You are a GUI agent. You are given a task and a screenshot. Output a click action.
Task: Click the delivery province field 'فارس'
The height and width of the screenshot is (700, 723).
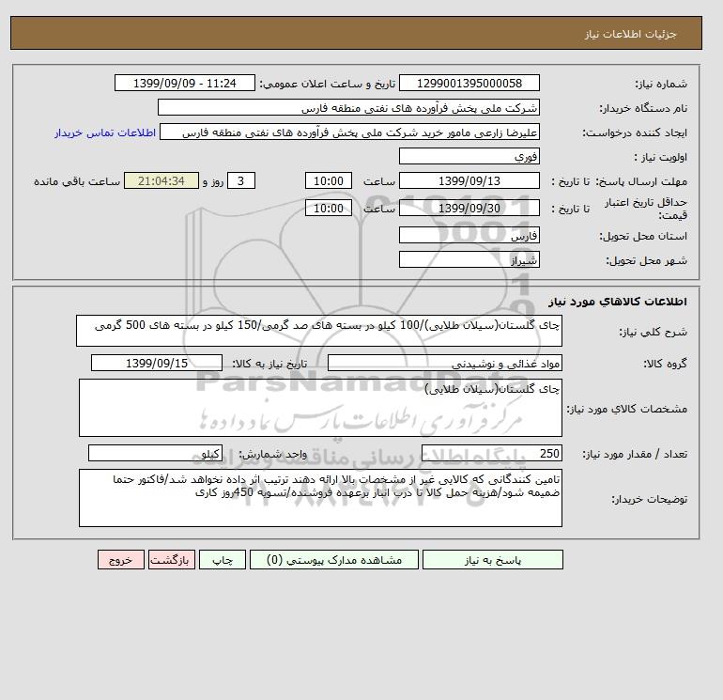click(469, 235)
